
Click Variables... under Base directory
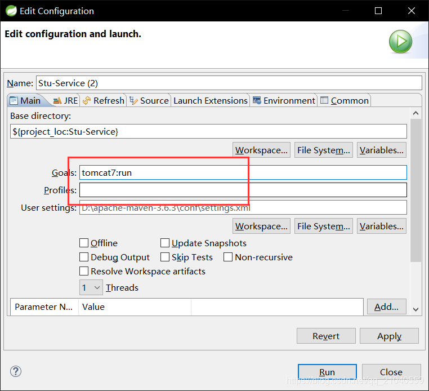point(381,150)
